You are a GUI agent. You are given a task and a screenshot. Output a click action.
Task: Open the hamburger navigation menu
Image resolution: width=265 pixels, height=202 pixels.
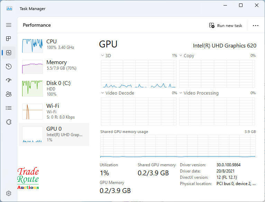(x=9, y=25)
